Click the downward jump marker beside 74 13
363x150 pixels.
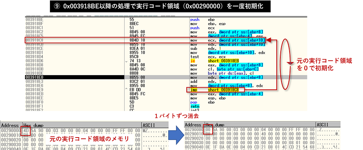click(x=126, y=61)
